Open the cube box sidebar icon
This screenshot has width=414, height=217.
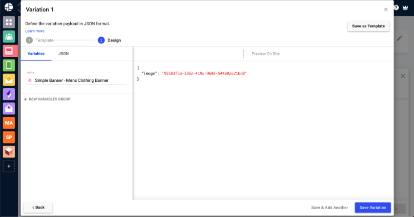9,152
